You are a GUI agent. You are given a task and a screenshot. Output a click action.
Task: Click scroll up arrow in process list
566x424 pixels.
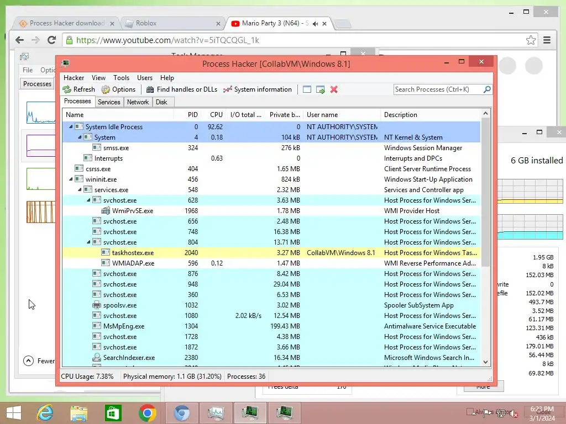pos(485,113)
